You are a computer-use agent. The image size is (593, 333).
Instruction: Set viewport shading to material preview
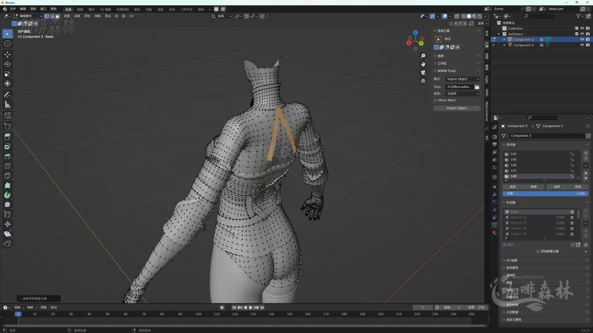click(474, 16)
